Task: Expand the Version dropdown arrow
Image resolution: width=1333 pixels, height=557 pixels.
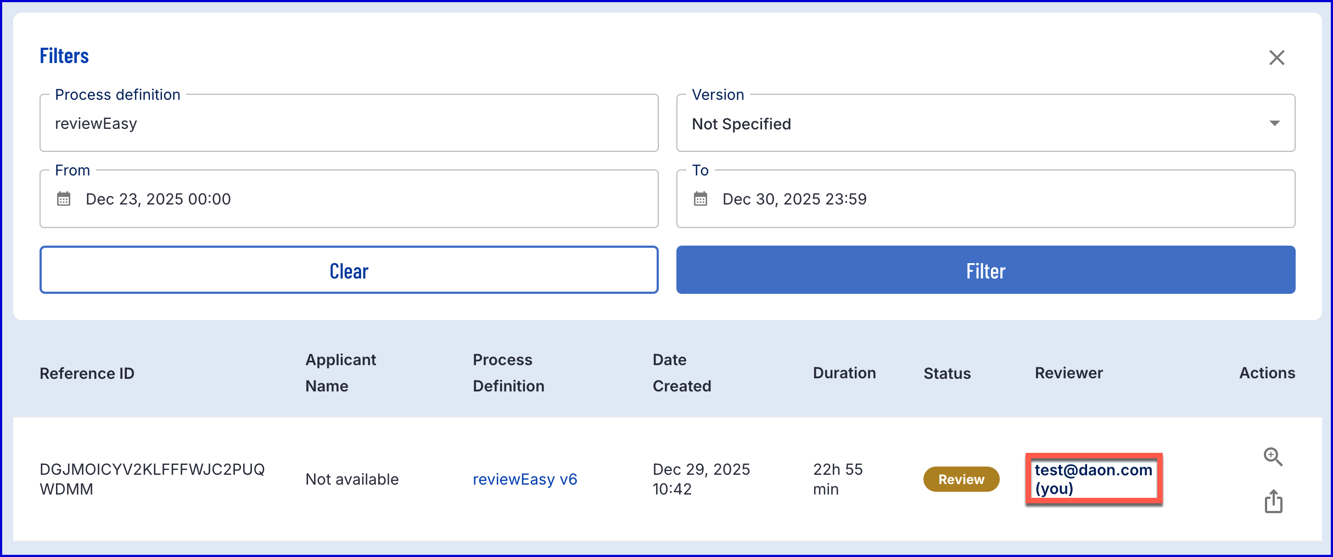Action: coord(1274,123)
